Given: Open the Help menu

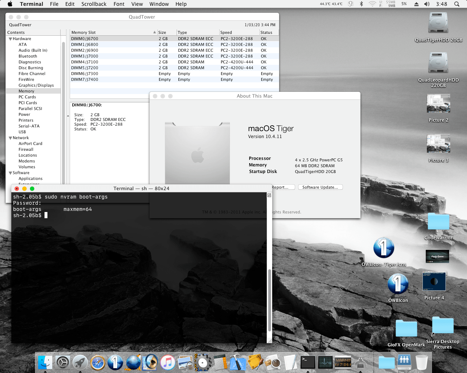Looking at the screenshot, I should coord(181,4).
